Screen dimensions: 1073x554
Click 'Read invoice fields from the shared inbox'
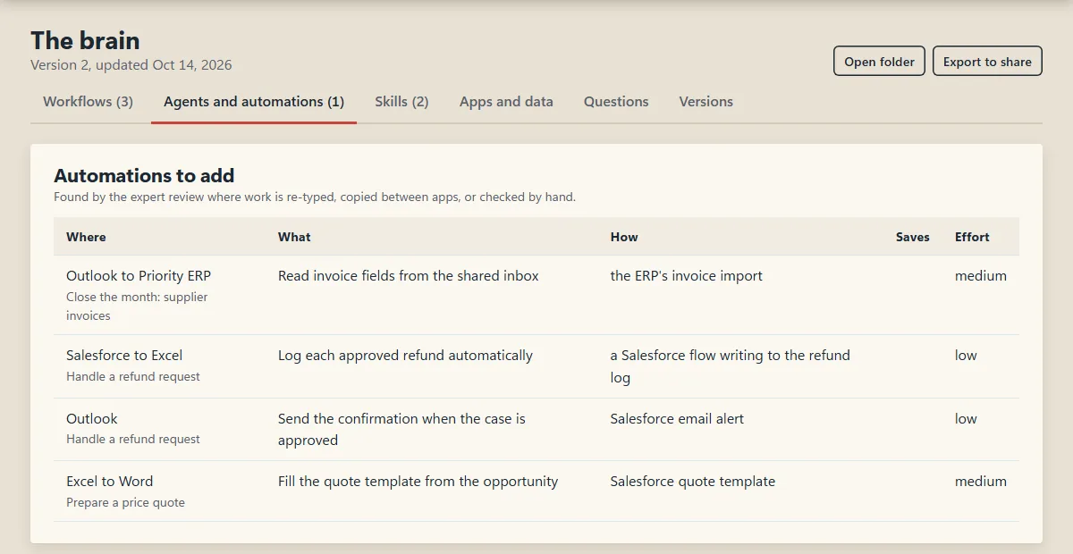(409, 275)
